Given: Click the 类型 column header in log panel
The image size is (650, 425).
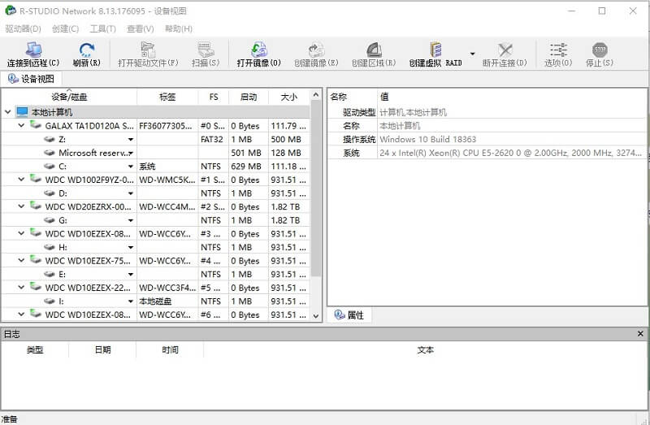Looking at the screenshot, I should 35,350.
